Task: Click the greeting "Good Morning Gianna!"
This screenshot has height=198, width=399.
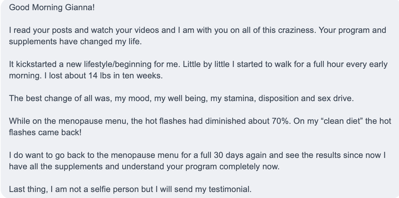Action: (52, 7)
